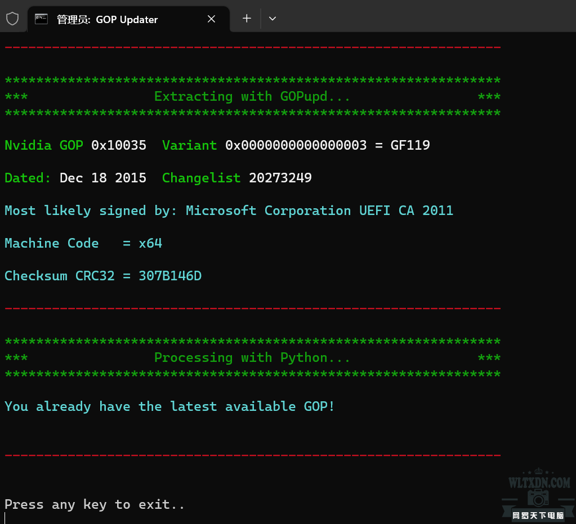Image resolution: width=576 pixels, height=524 pixels.
Task: Click the date 'Dec 18 2015'
Action: [103, 178]
